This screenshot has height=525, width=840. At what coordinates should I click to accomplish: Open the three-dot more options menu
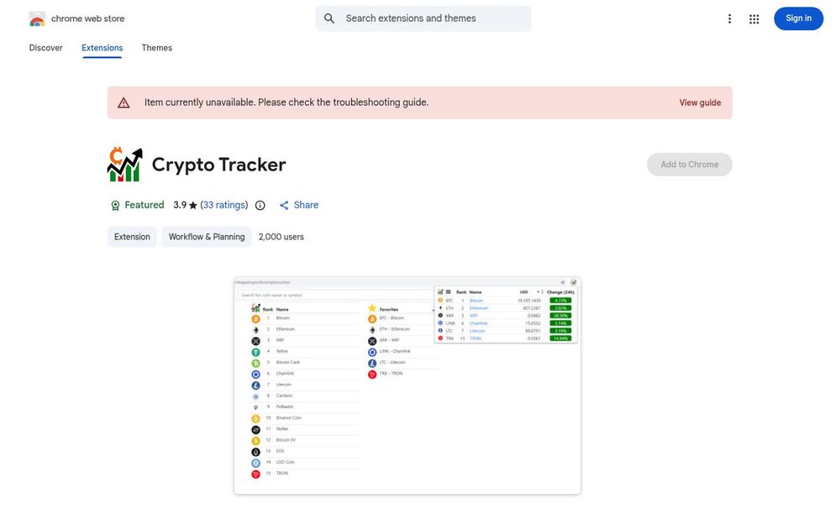[729, 18]
